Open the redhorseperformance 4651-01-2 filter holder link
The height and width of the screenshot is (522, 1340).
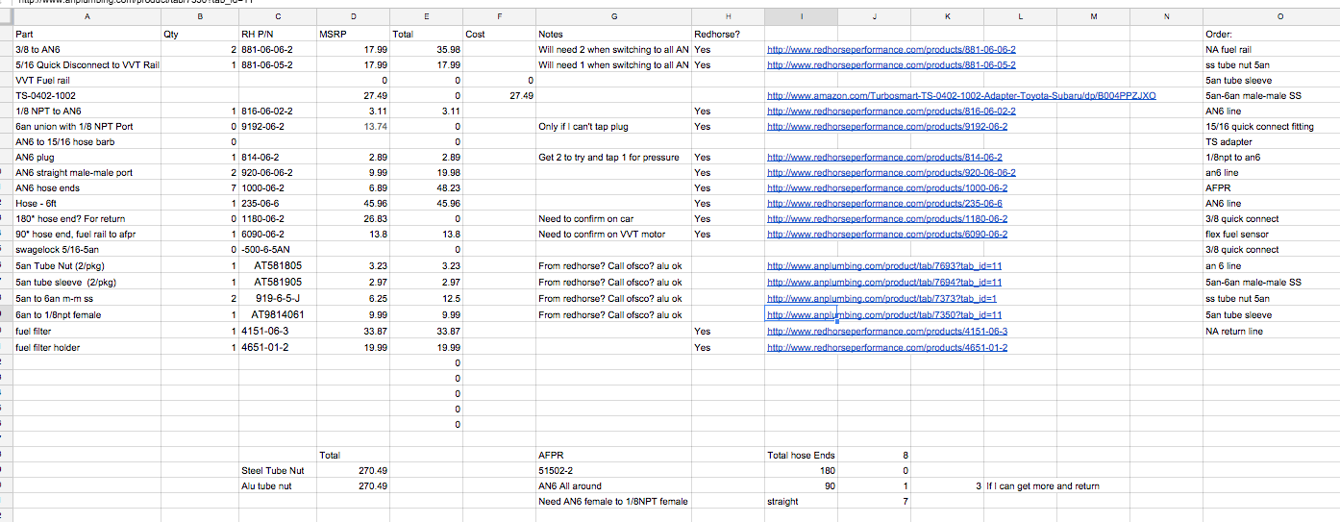click(x=887, y=347)
